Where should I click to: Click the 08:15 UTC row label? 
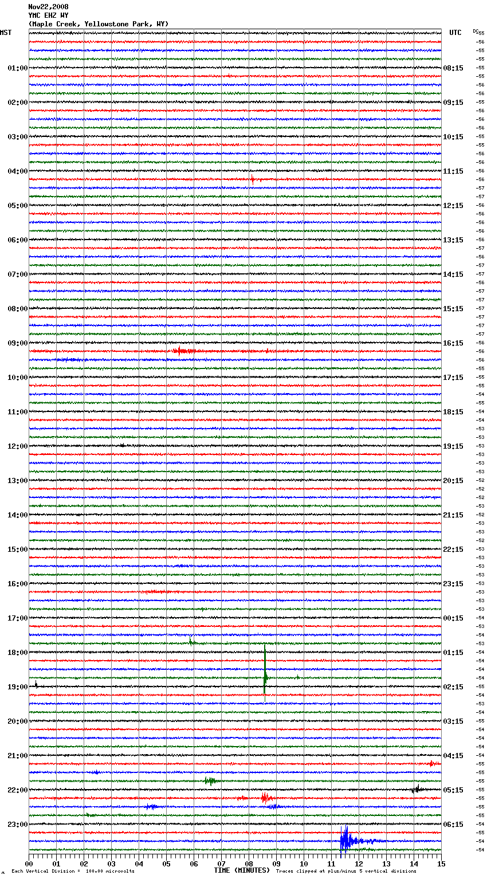[x=453, y=68]
